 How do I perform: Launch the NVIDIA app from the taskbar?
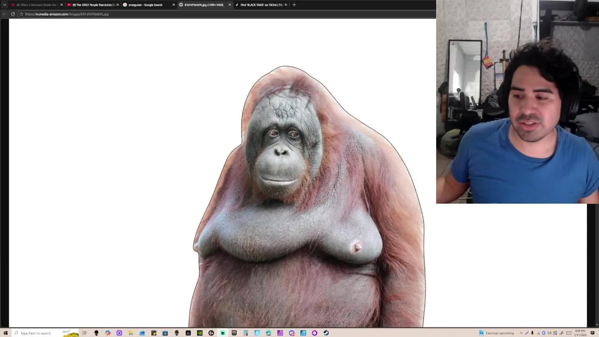coord(200,333)
